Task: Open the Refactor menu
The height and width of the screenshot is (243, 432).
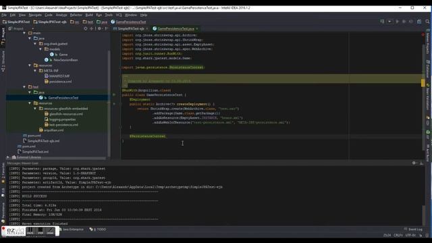Action: tap(76, 15)
